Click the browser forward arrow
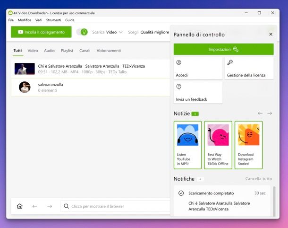This screenshot has height=228, width=288. [x=50, y=206]
